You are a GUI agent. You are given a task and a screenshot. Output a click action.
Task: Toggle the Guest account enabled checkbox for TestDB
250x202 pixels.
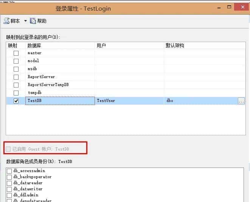8,149
